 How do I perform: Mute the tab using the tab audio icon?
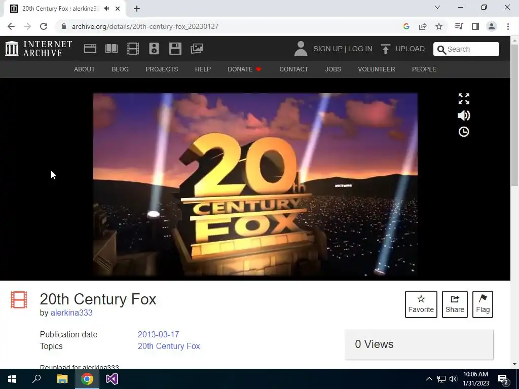click(x=106, y=9)
